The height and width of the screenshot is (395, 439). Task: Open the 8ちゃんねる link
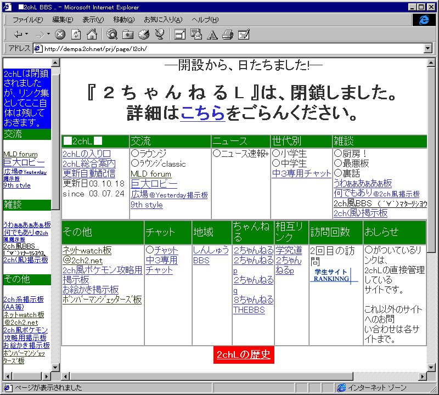254,300
